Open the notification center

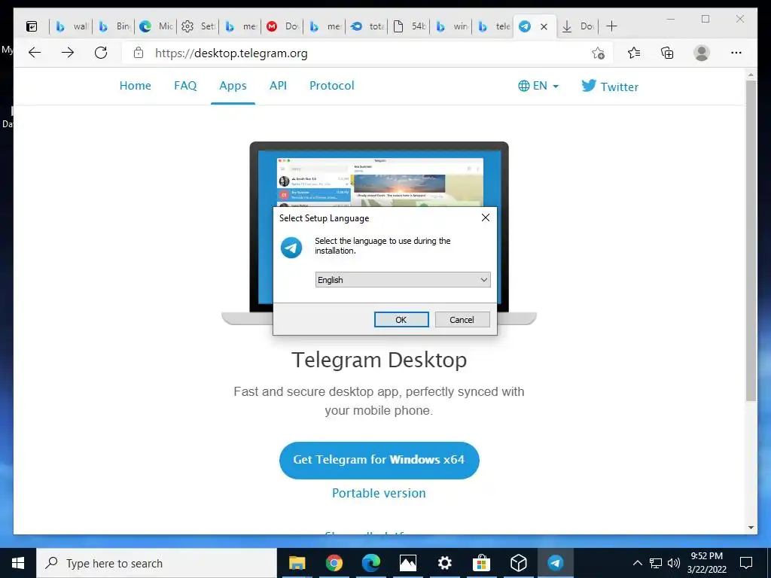tap(746, 563)
